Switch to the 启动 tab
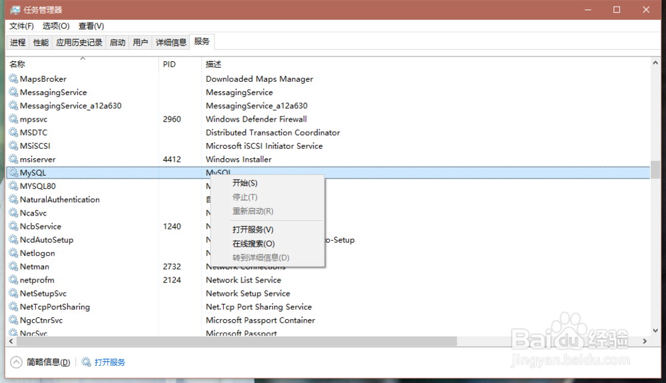 point(117,41)
